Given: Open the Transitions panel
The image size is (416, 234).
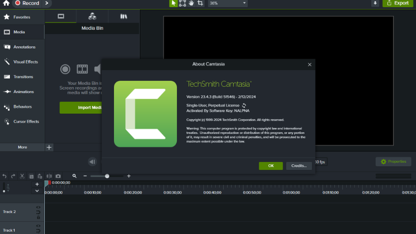Looking at the screenshot, I should (23, 77).
